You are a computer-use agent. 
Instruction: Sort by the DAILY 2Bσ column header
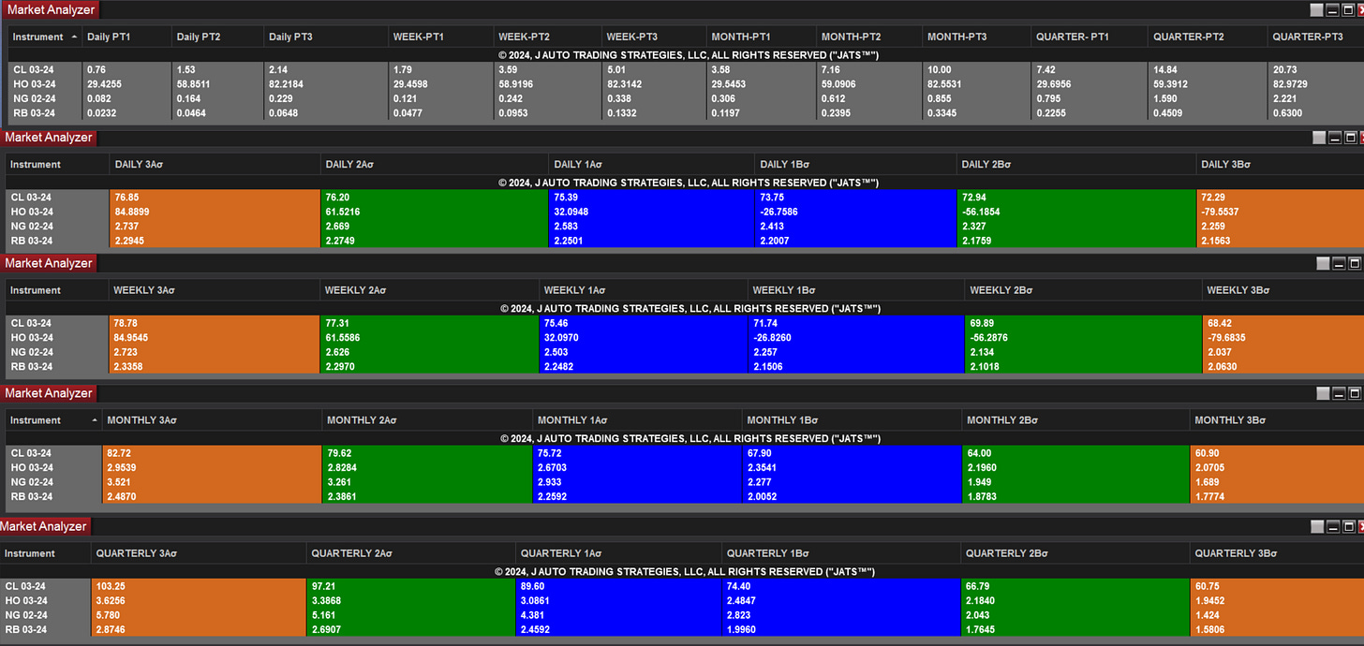coord(1076,165)
